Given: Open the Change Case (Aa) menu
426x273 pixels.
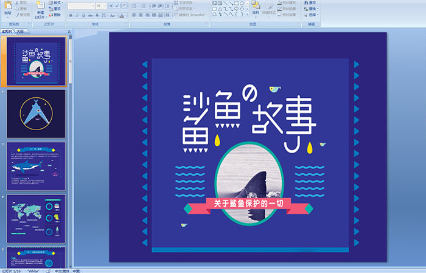Looking at the screenshot, I should coord(112,15).
